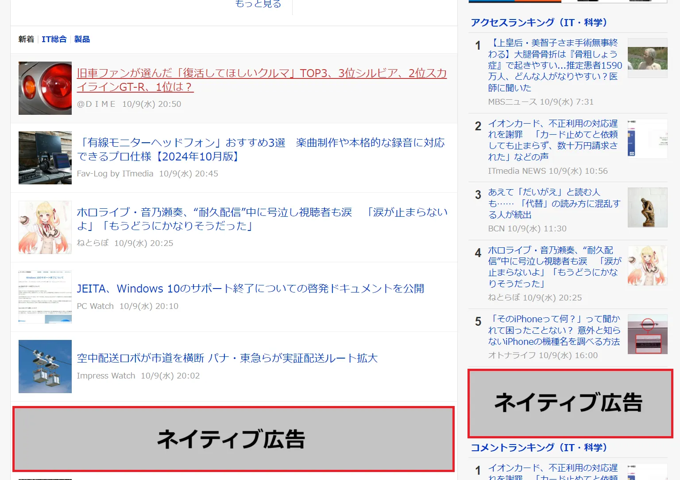Screen dimensions: 680x480
Task: Switch to the IT総合 tab
Action: click(54, 39)
